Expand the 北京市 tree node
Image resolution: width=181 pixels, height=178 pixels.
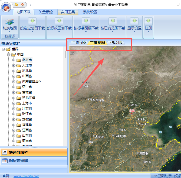tap(14, 60)
